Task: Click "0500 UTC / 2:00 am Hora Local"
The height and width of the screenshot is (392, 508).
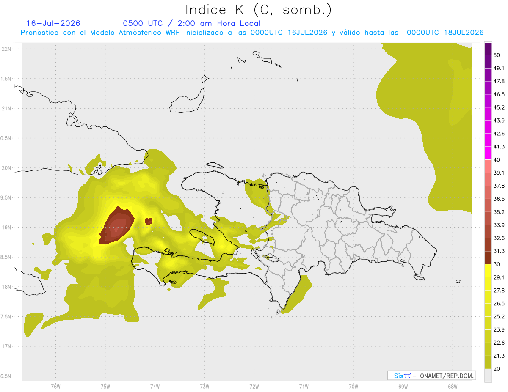Action: point(191,23)
